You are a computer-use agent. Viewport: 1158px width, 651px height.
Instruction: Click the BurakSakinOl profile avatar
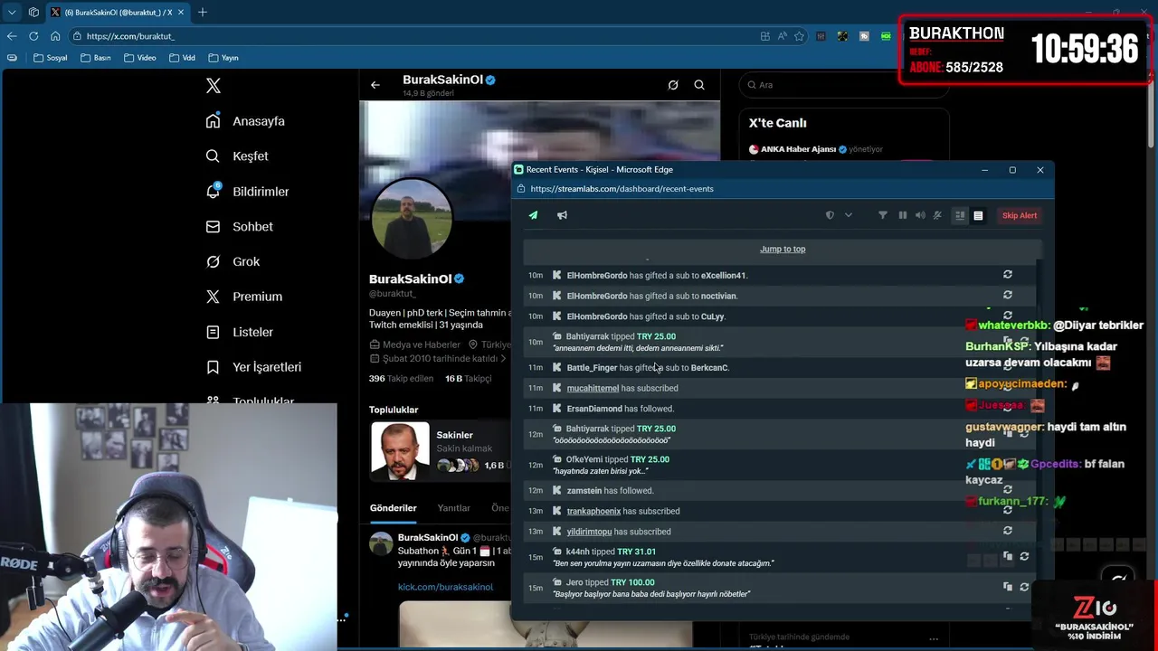point(412,219)
